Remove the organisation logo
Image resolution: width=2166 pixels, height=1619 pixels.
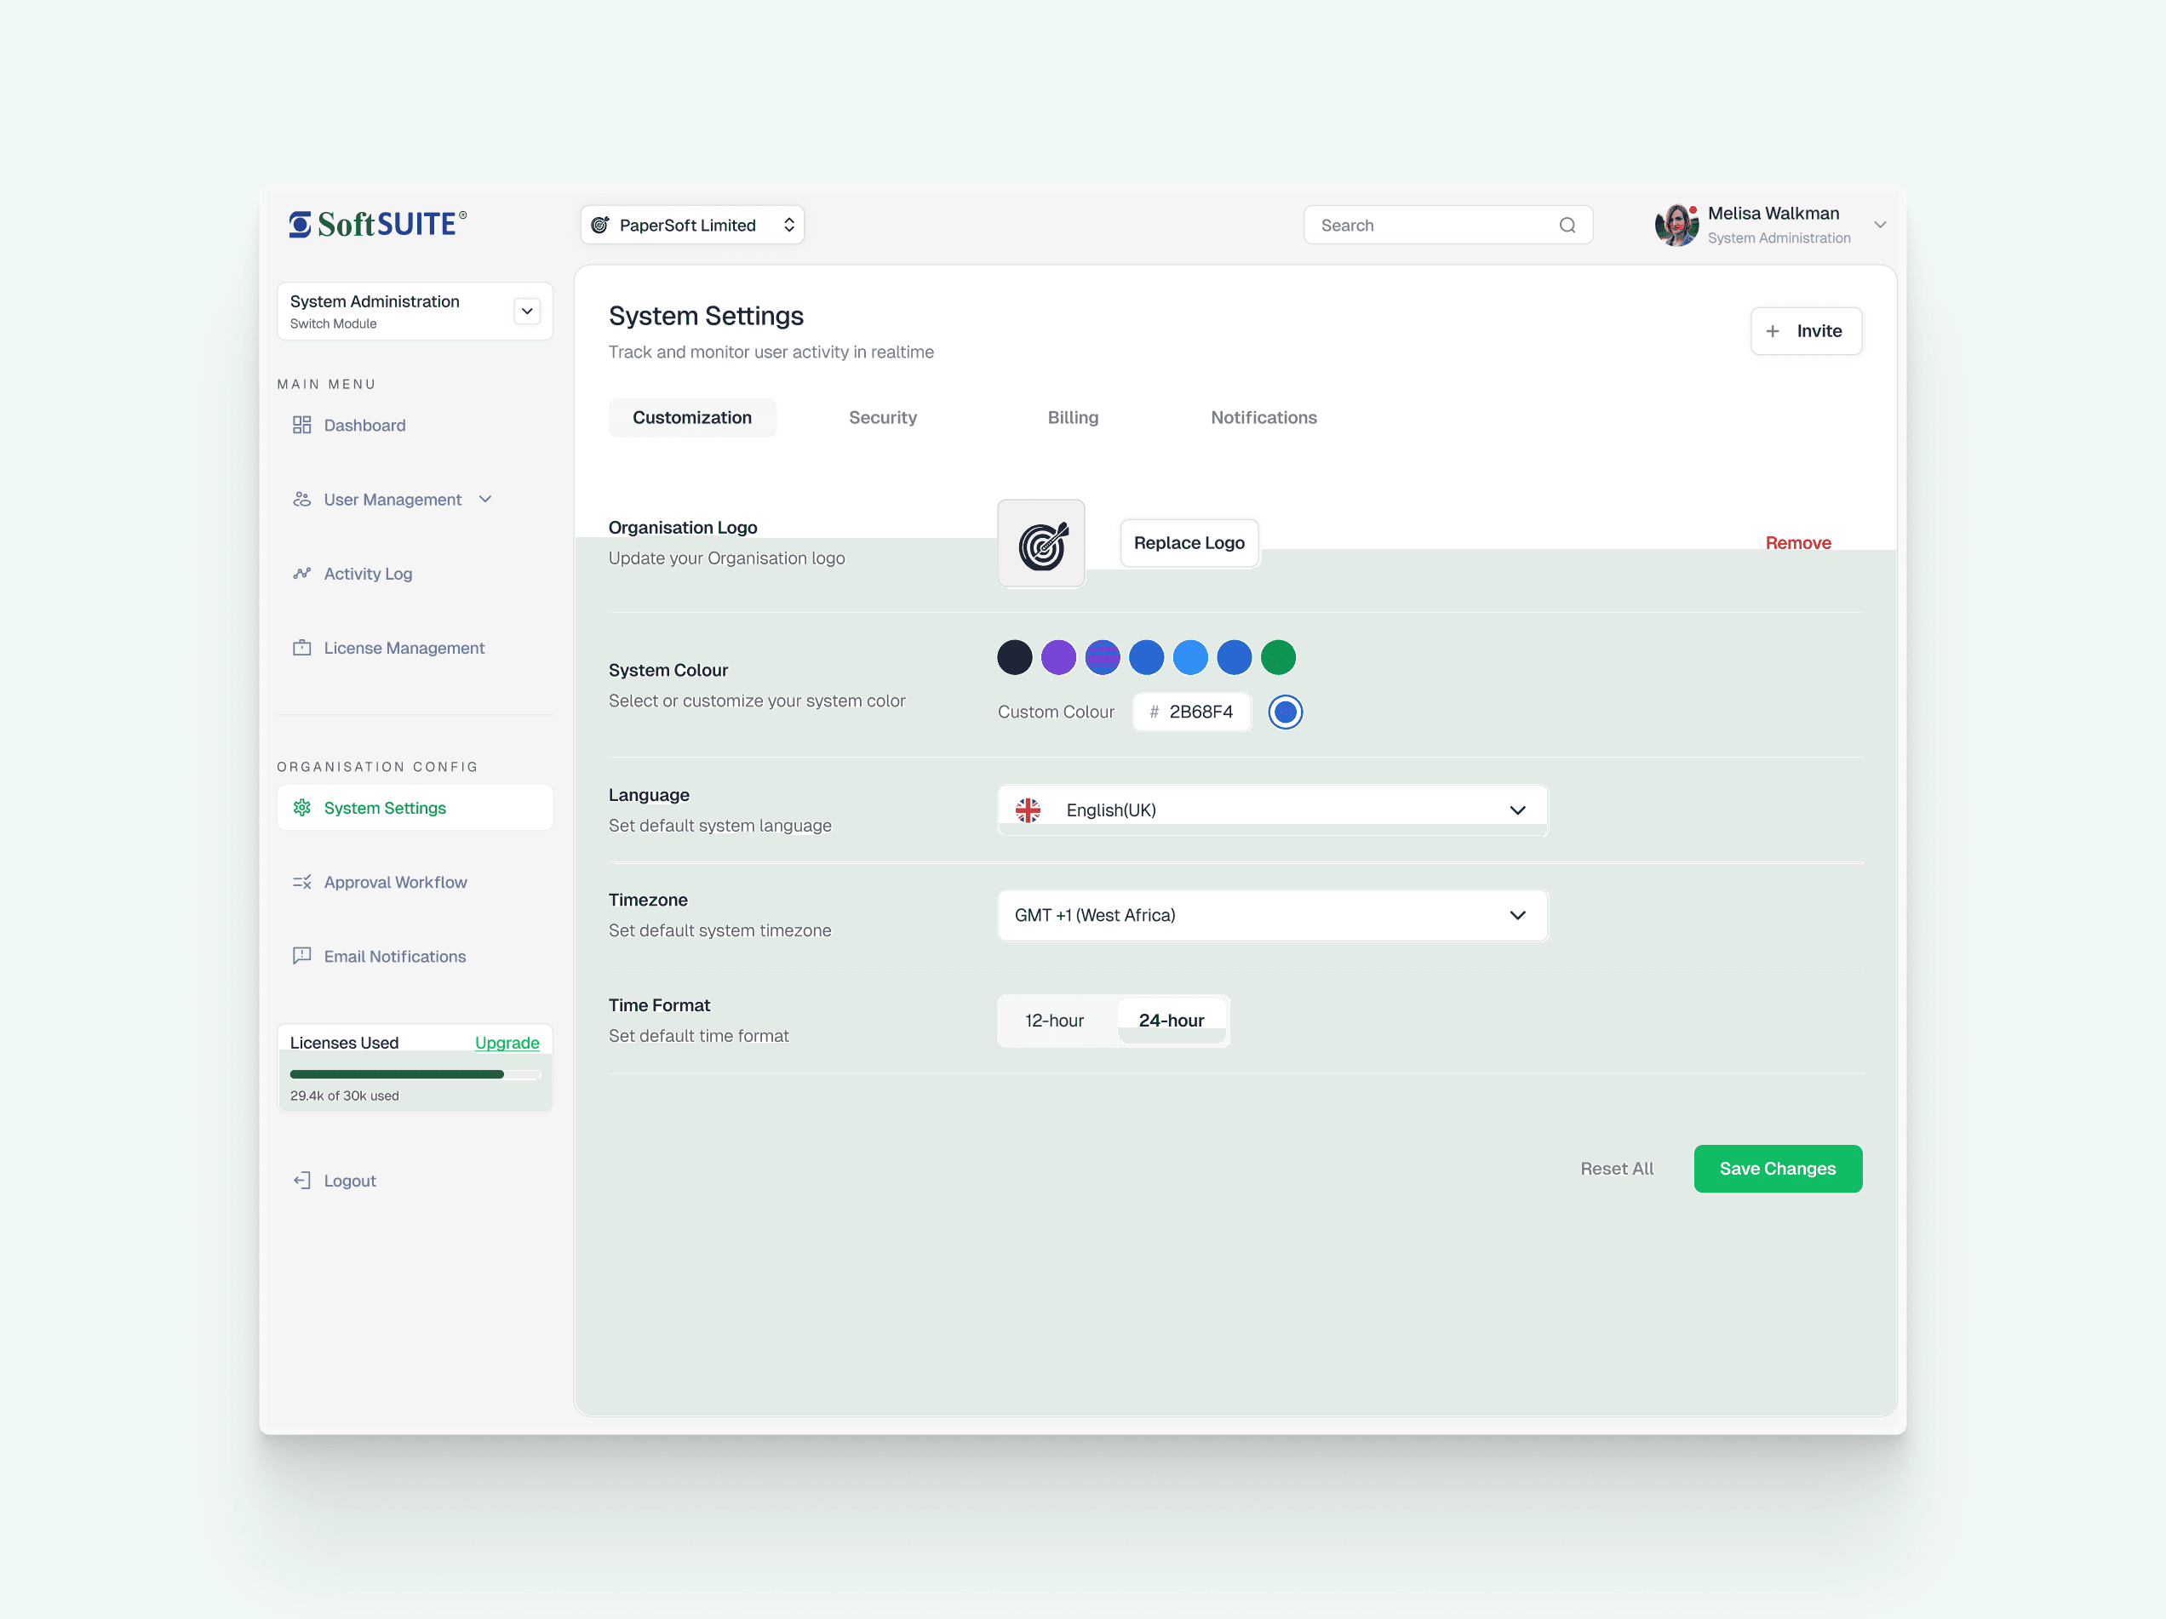click(x=1798, y=543)
